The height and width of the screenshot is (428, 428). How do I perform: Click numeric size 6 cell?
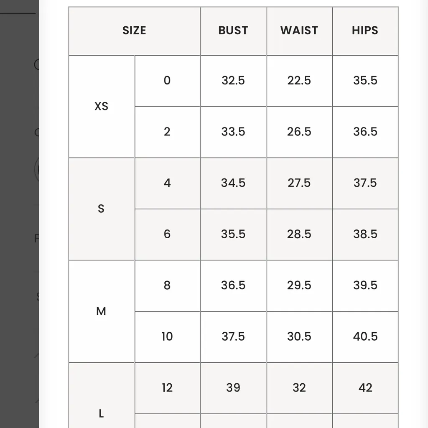coord(167,234)
